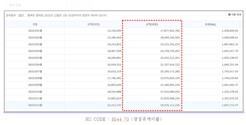This screenshot has width=246, height=125.
Task: Select the 2022년07월 row label
Action: tap(35, 71)
